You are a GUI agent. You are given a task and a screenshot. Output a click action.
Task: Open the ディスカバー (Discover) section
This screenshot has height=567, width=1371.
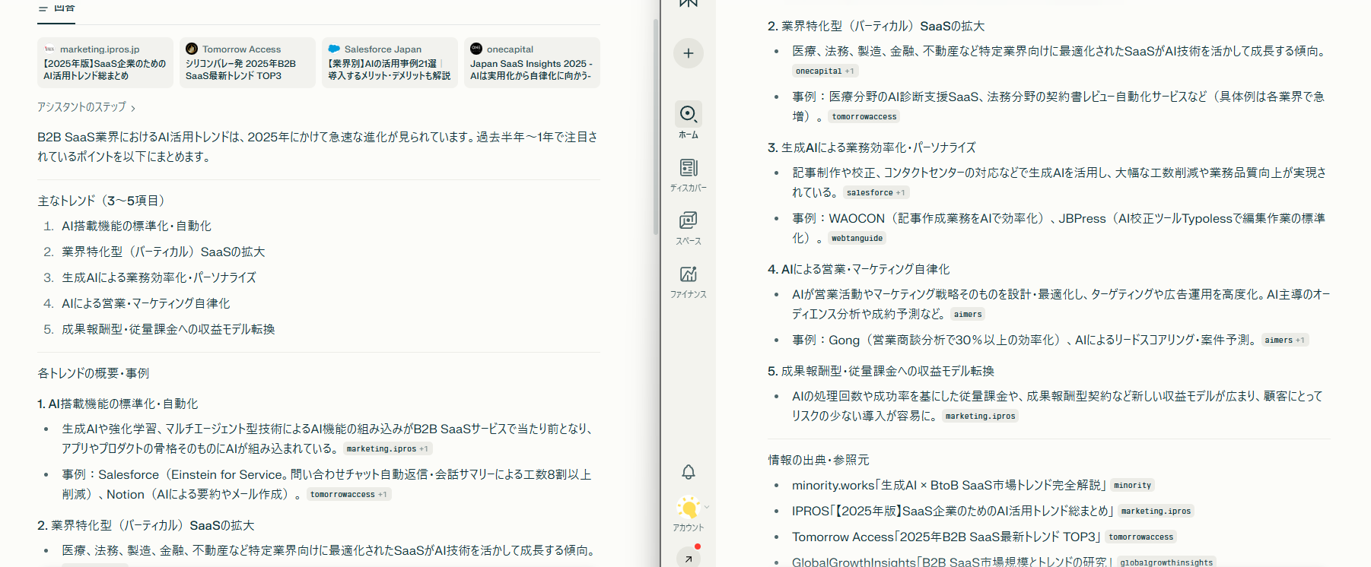tap(688, 175)
